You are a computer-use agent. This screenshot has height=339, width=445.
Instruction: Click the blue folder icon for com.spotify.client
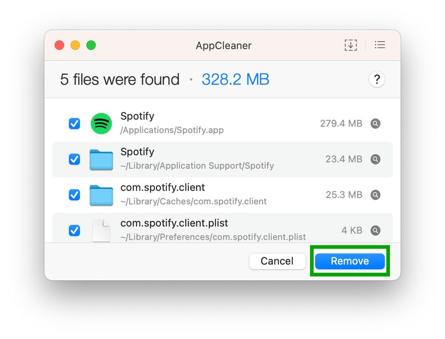pyautogui.click(x=101, y=195)
